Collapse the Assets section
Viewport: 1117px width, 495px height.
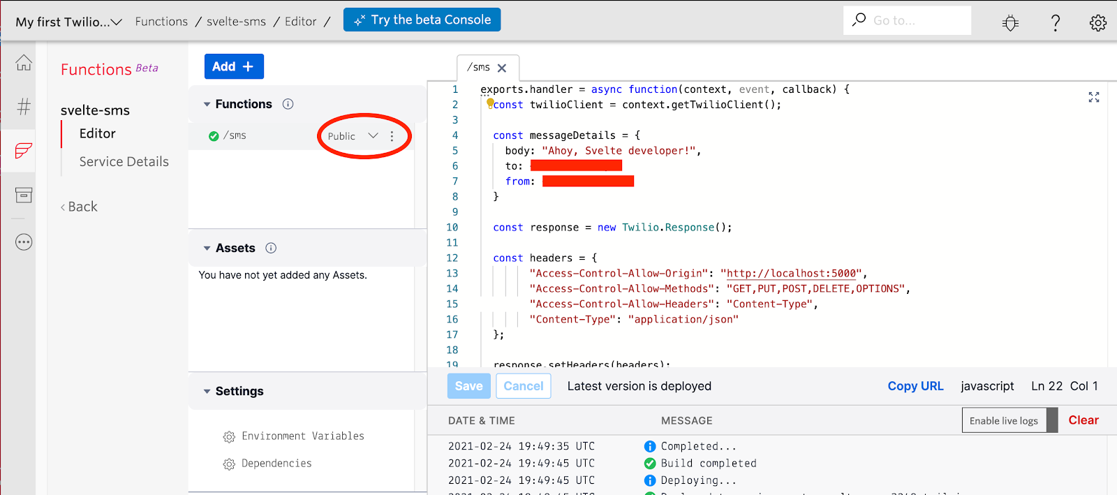(207, 248)
